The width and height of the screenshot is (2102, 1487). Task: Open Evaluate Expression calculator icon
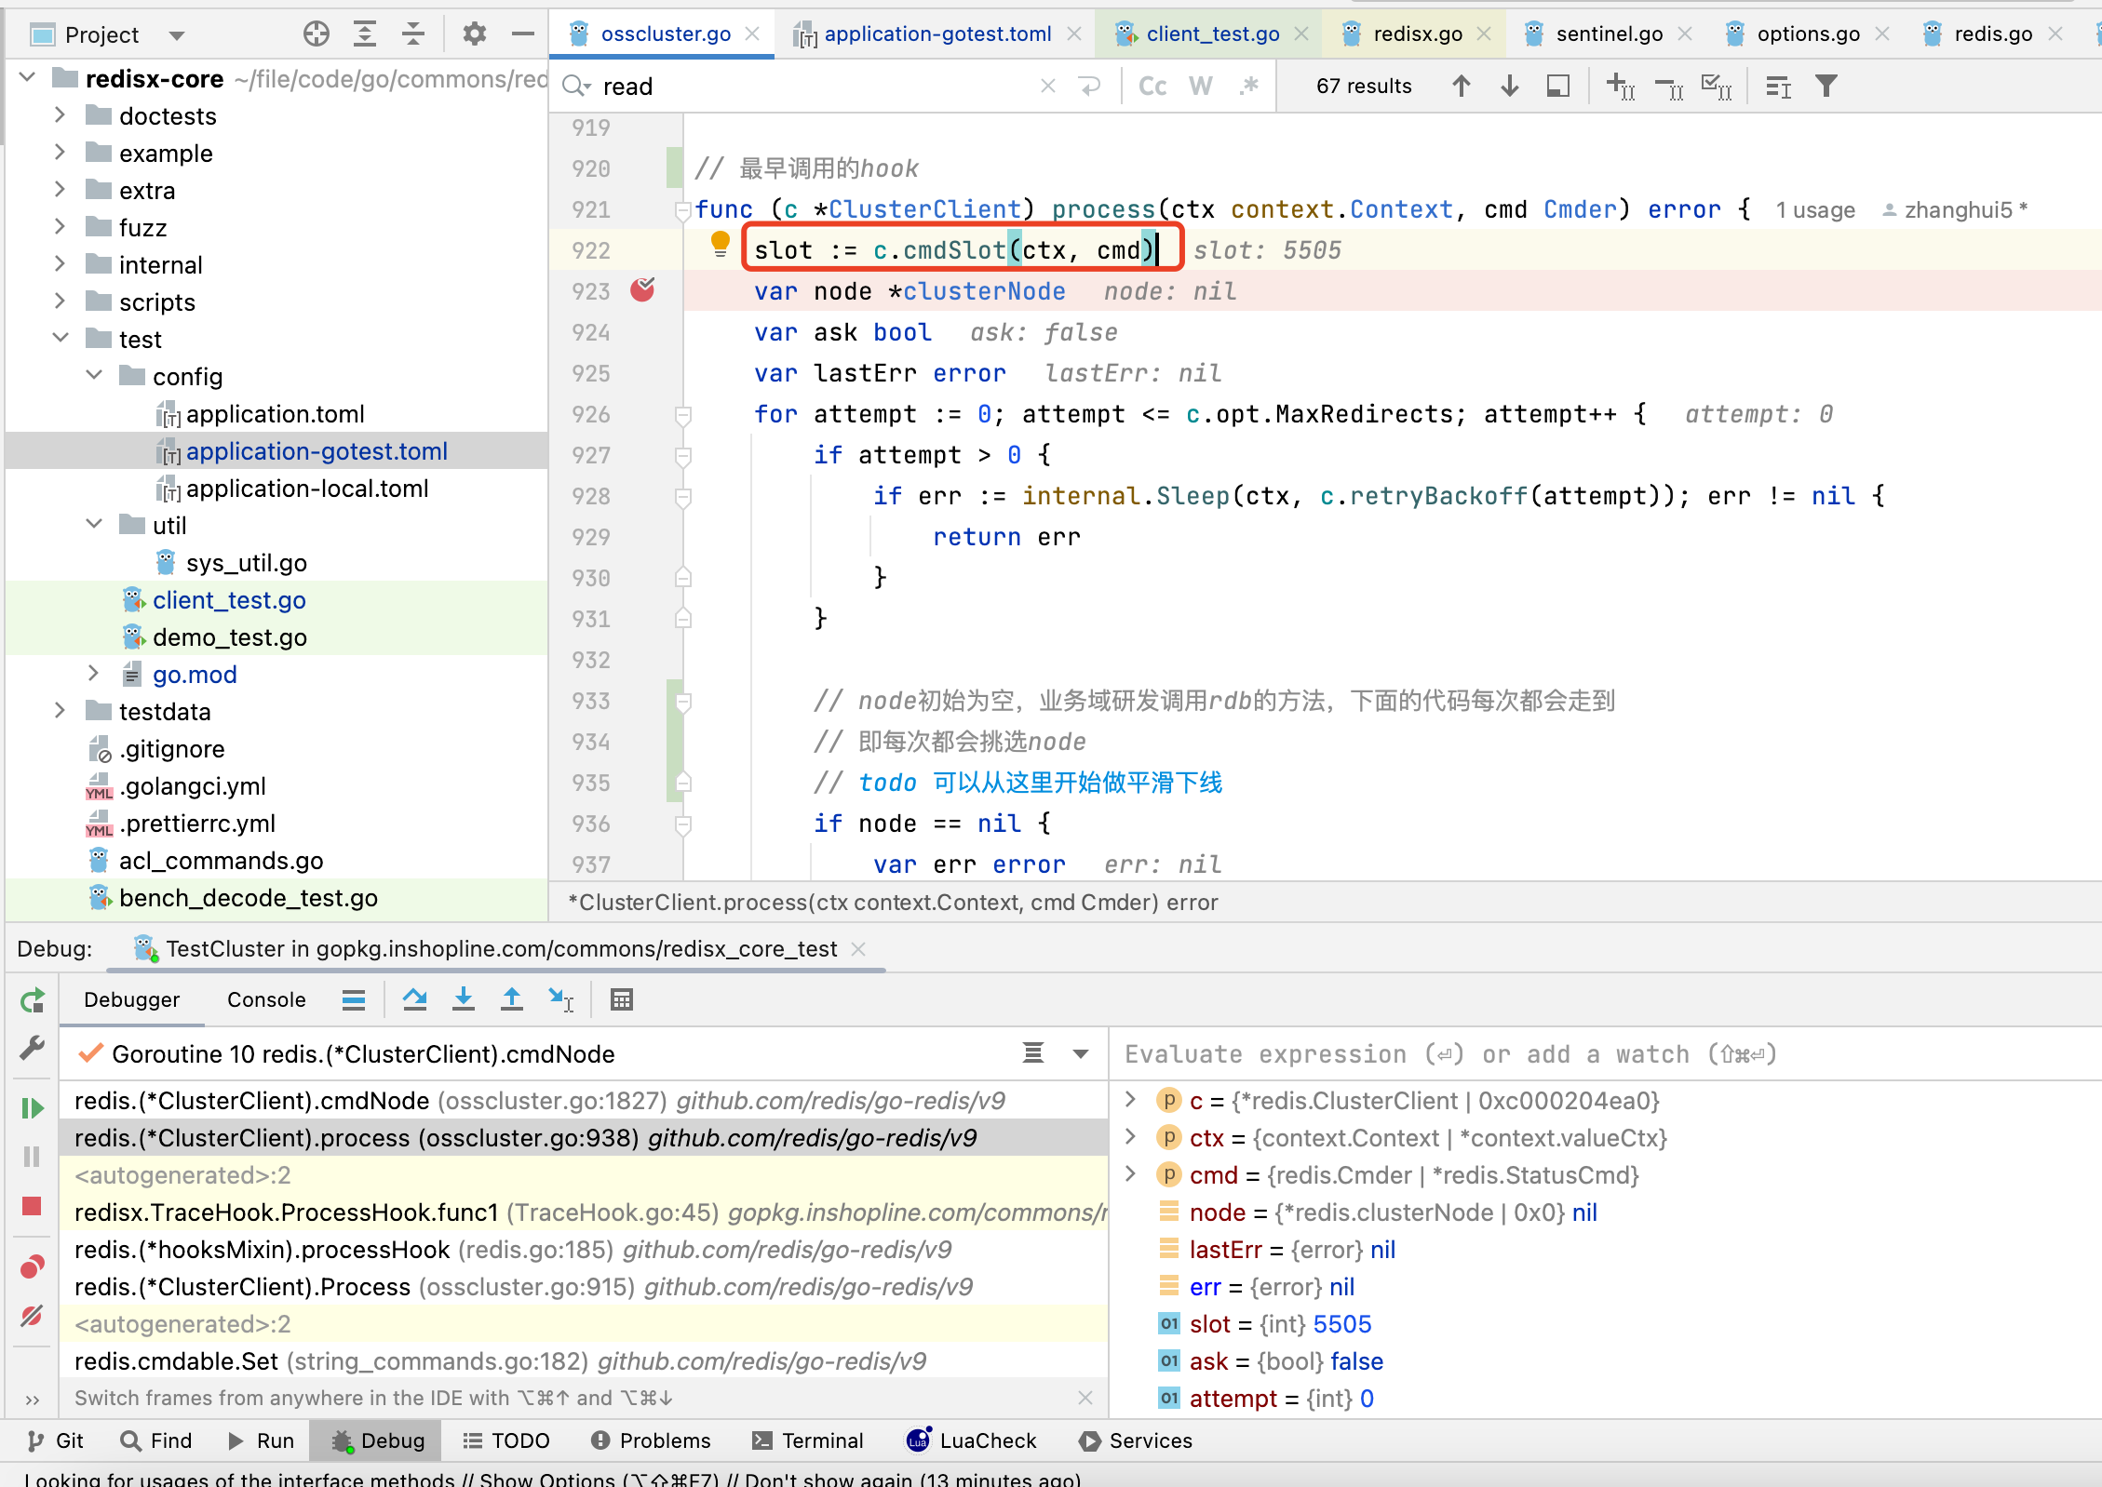622,999
